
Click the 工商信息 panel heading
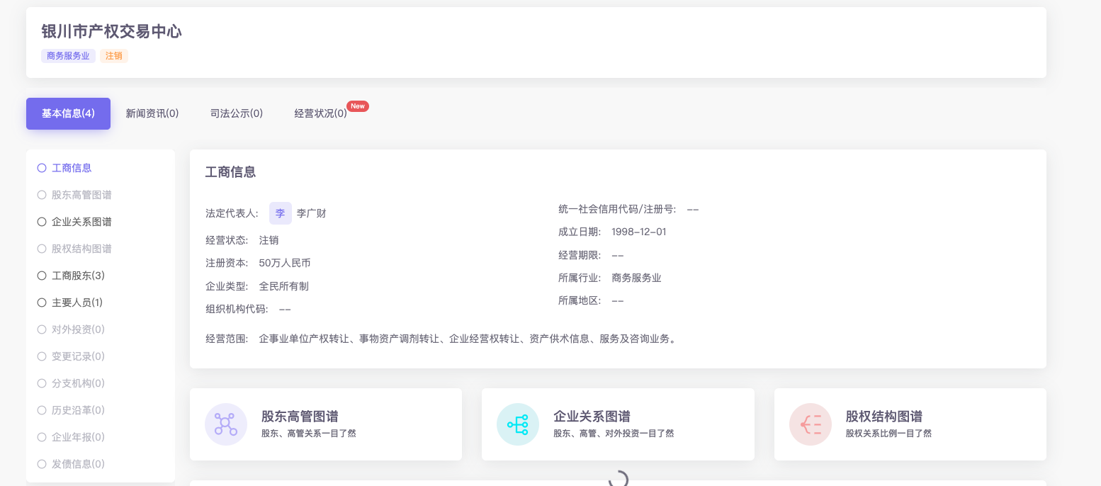coord(230,172)
